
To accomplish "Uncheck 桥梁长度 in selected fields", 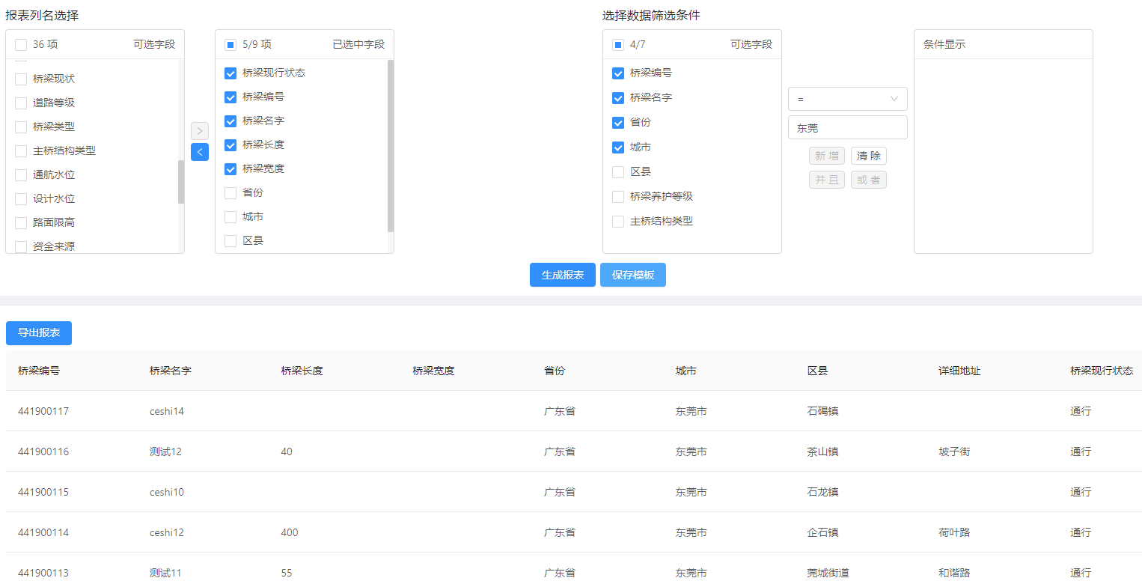I will click(230, 145).
